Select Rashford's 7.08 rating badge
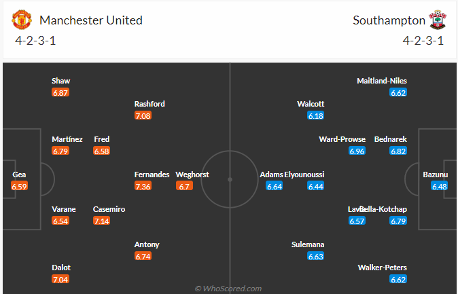This screenshot has height=294, width=458. coord(143,116)
